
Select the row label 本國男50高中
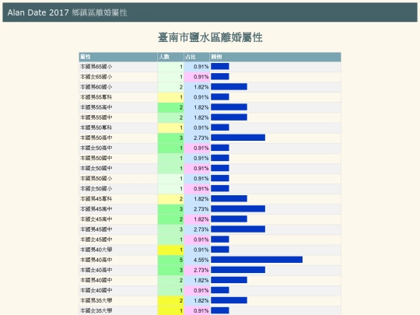[96, 138]
